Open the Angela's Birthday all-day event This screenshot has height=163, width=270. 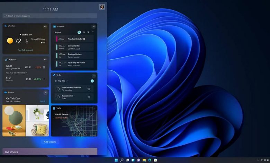[x=74, y=39]
